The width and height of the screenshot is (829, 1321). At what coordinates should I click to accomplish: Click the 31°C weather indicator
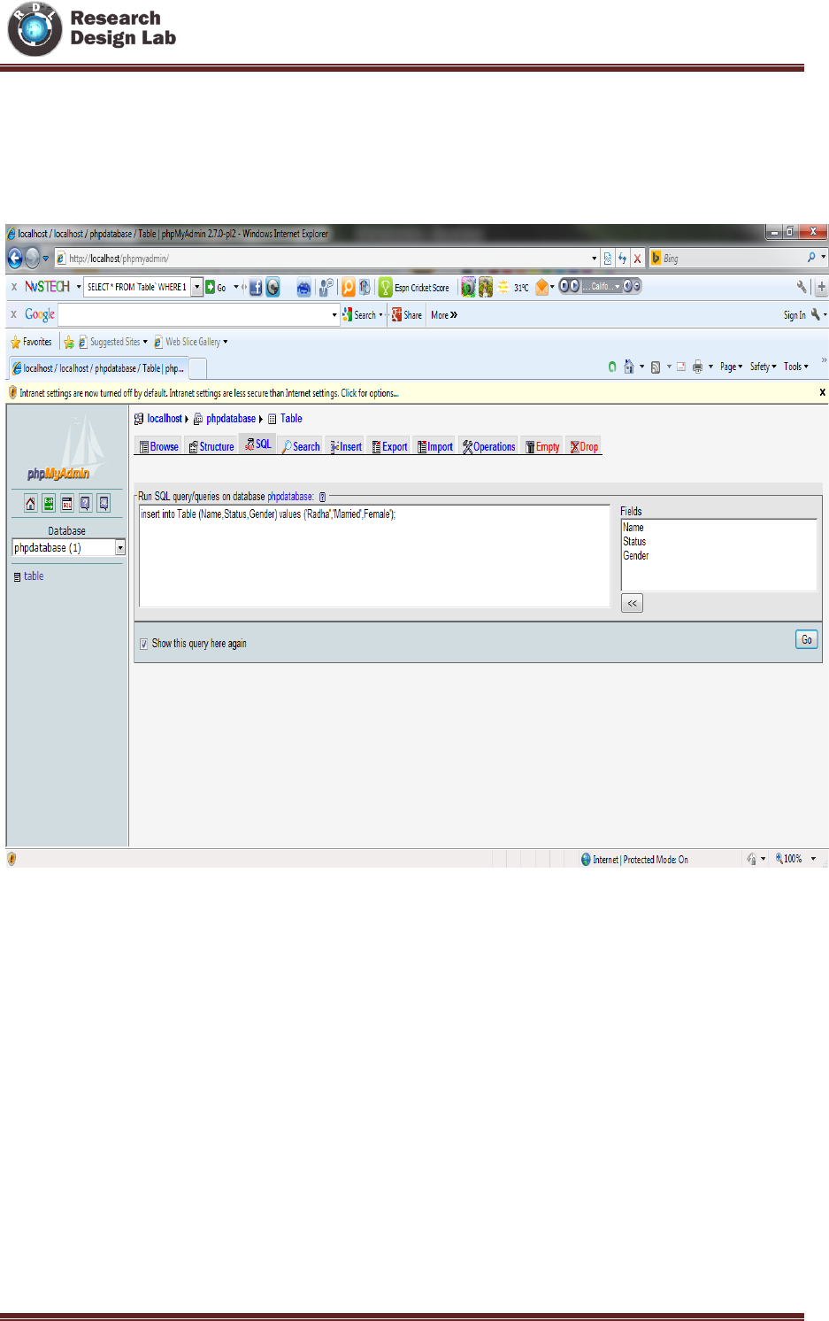513,288
